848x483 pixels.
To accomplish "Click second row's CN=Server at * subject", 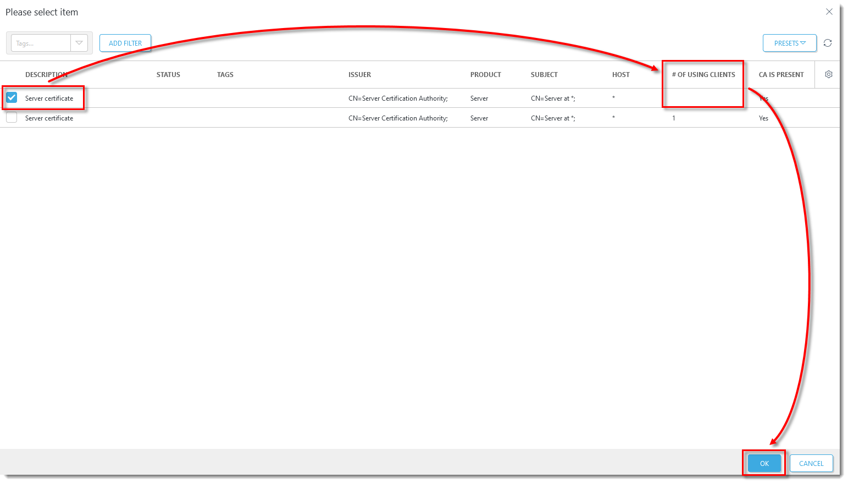I will pos(553,118).
